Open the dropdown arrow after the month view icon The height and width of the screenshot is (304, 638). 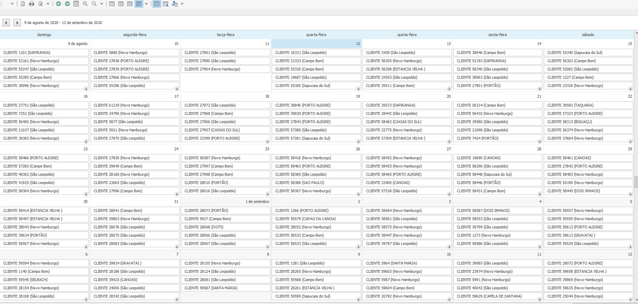(146, 4)
